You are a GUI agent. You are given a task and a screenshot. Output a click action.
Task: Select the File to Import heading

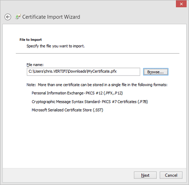(x=31, y=40)
